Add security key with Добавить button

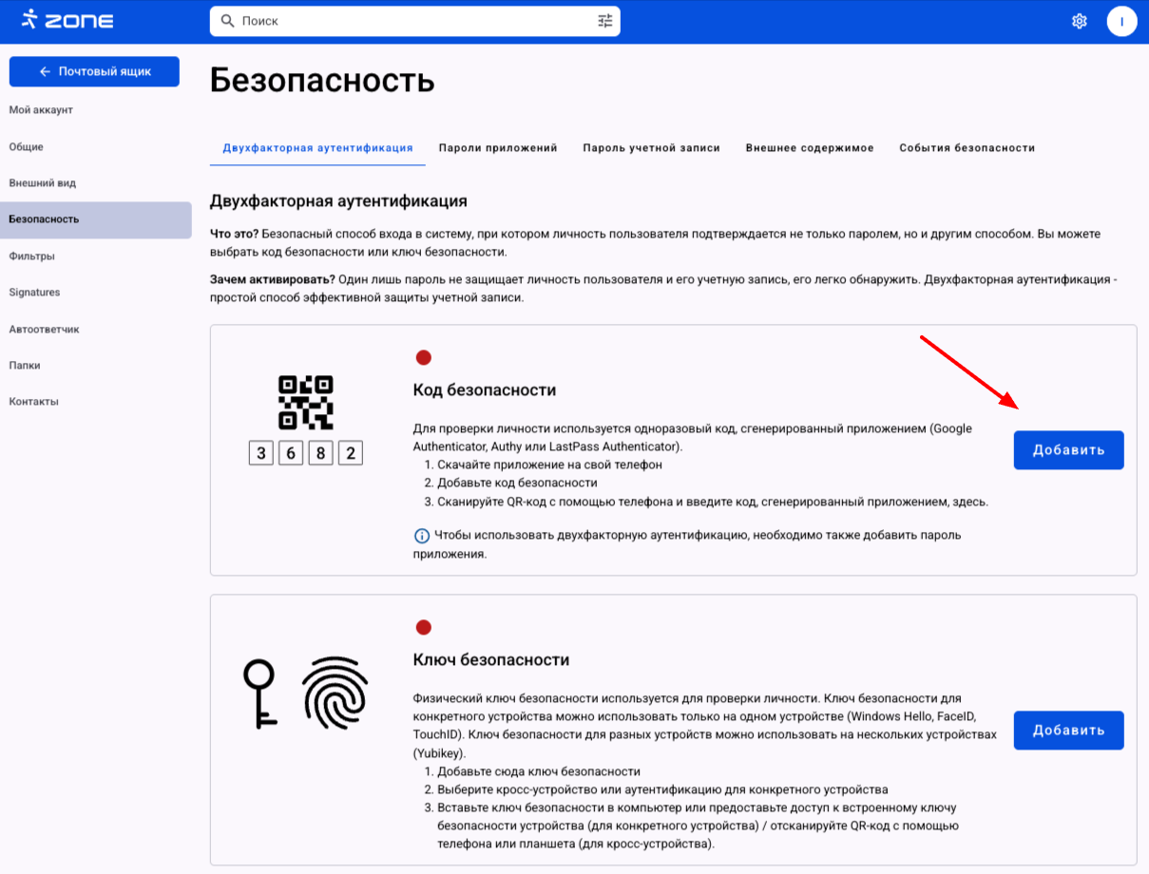1068,731
